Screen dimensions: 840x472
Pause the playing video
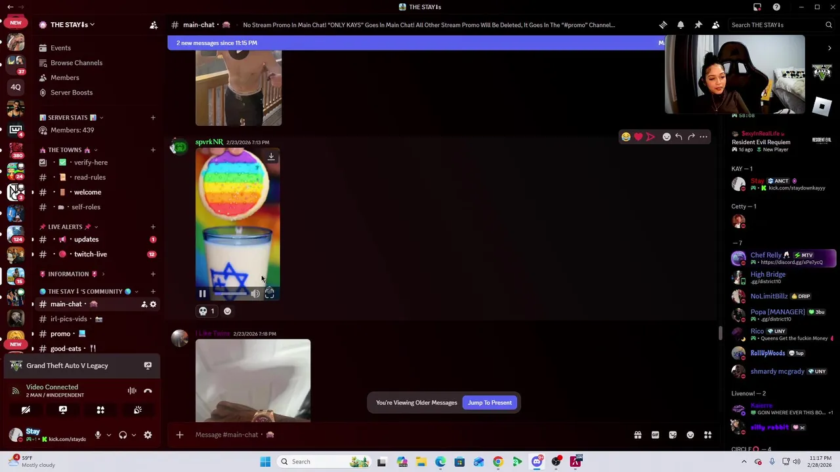tap(202, 294)
